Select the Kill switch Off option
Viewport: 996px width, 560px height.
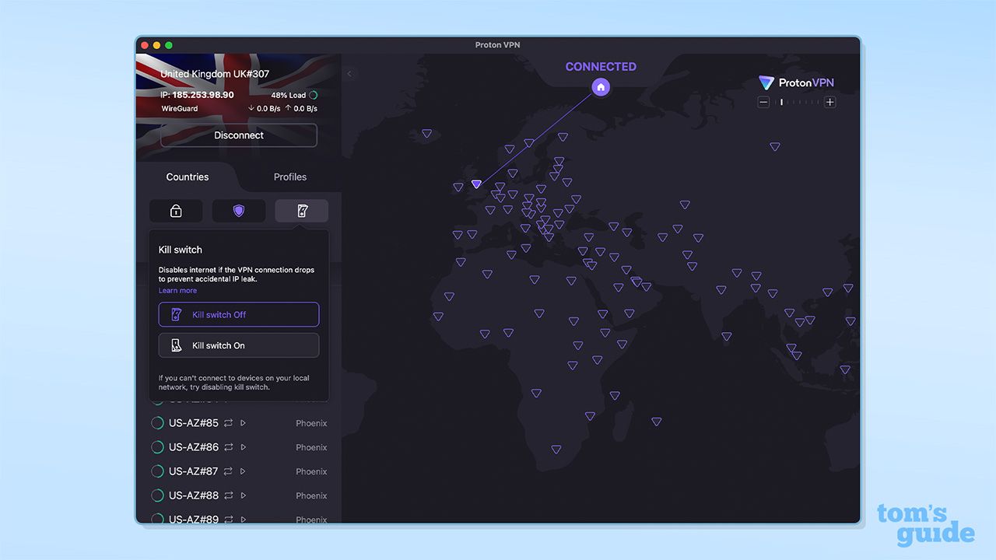239,315
